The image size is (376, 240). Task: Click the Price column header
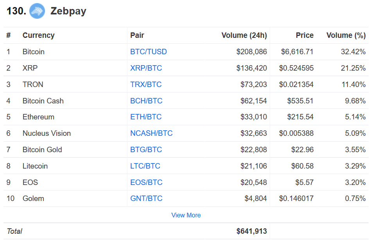[304, 36]
